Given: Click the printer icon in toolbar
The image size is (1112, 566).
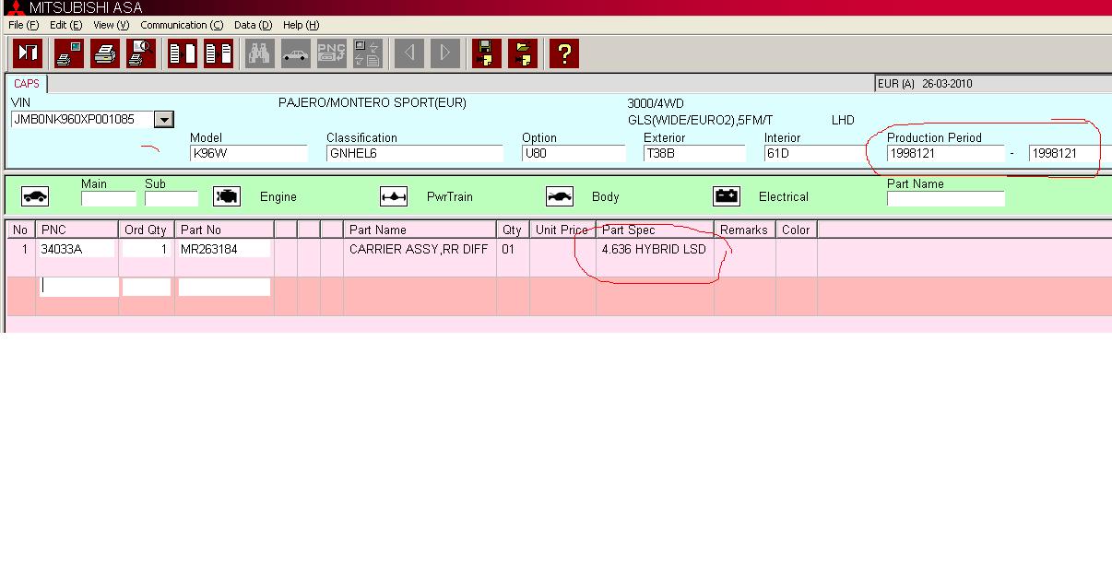Looking at the screenshot, I should pos(105,53).
